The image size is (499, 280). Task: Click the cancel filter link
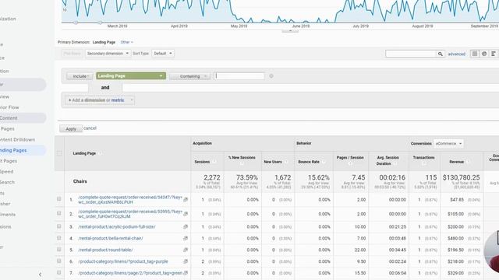pyautogui.click(x=90, y=128)
